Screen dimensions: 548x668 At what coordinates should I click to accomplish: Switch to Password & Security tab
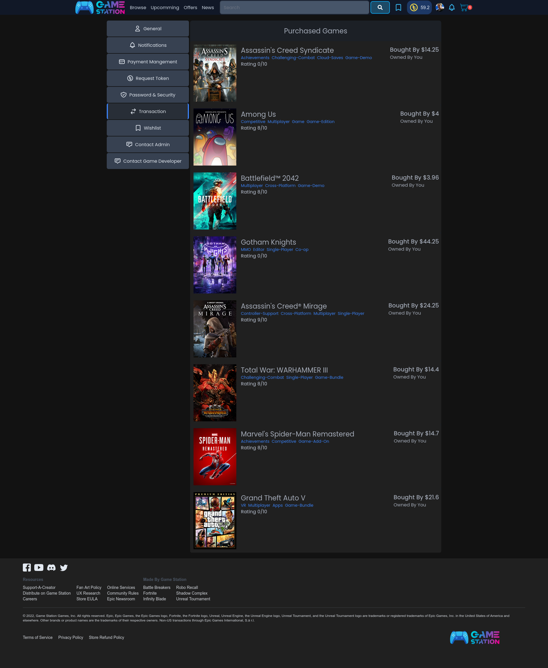tap(148, 95)
